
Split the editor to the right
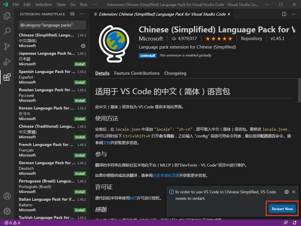284,14
